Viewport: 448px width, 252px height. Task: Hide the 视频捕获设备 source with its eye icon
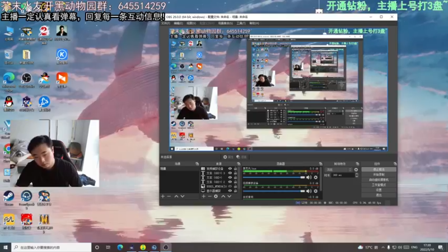[230, 169]
